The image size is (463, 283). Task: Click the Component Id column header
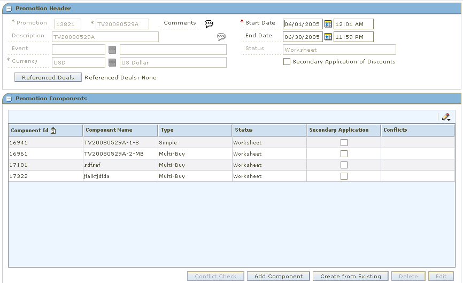pos(46,130)
